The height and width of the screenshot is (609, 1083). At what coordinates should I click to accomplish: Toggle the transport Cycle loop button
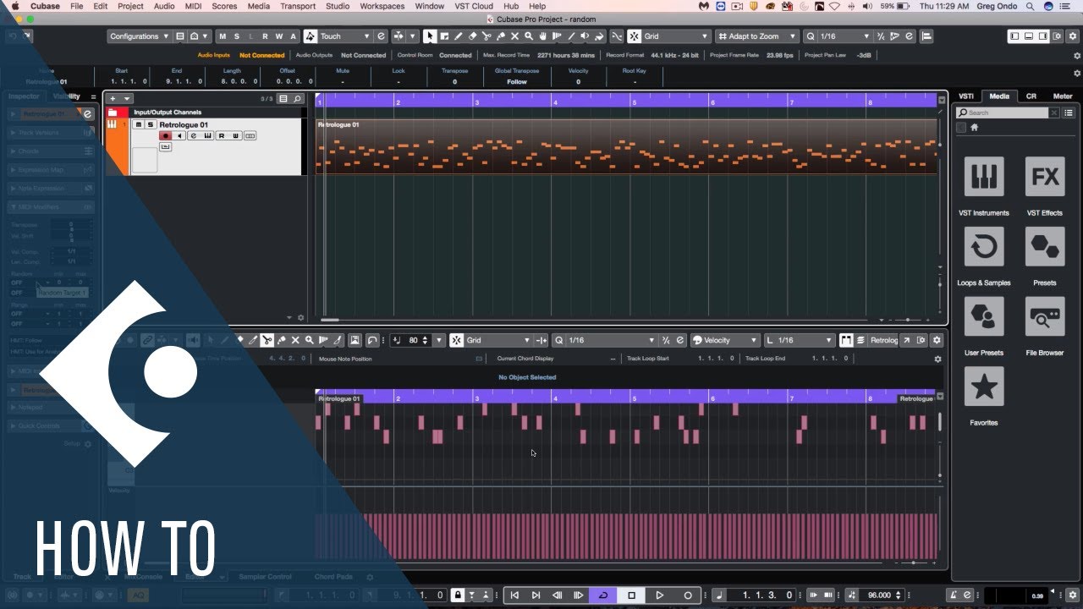[603, 595]
